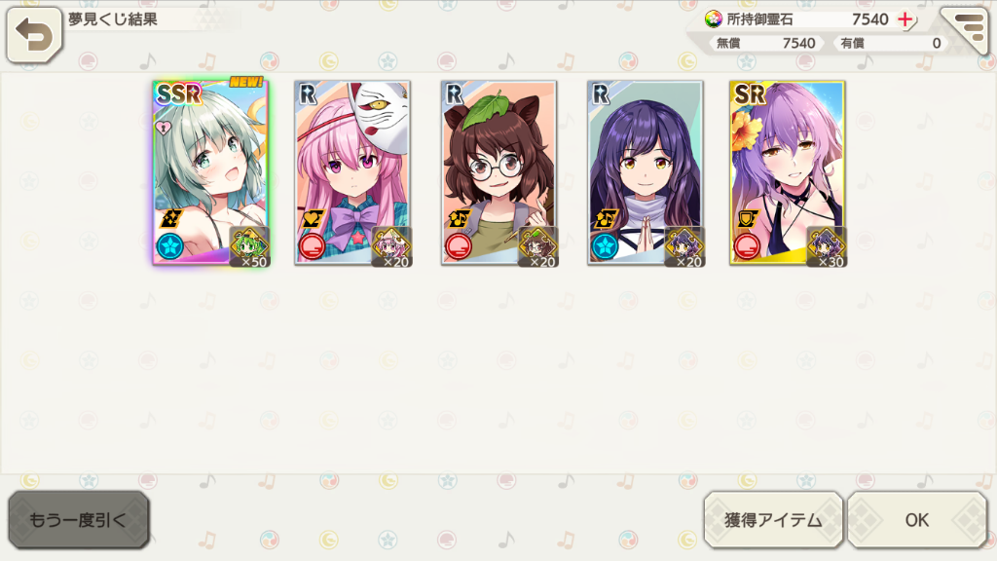This screenshot has height=561, width=997.
Task: Click the もう一度引く draw again button
Action: point(79,520)
